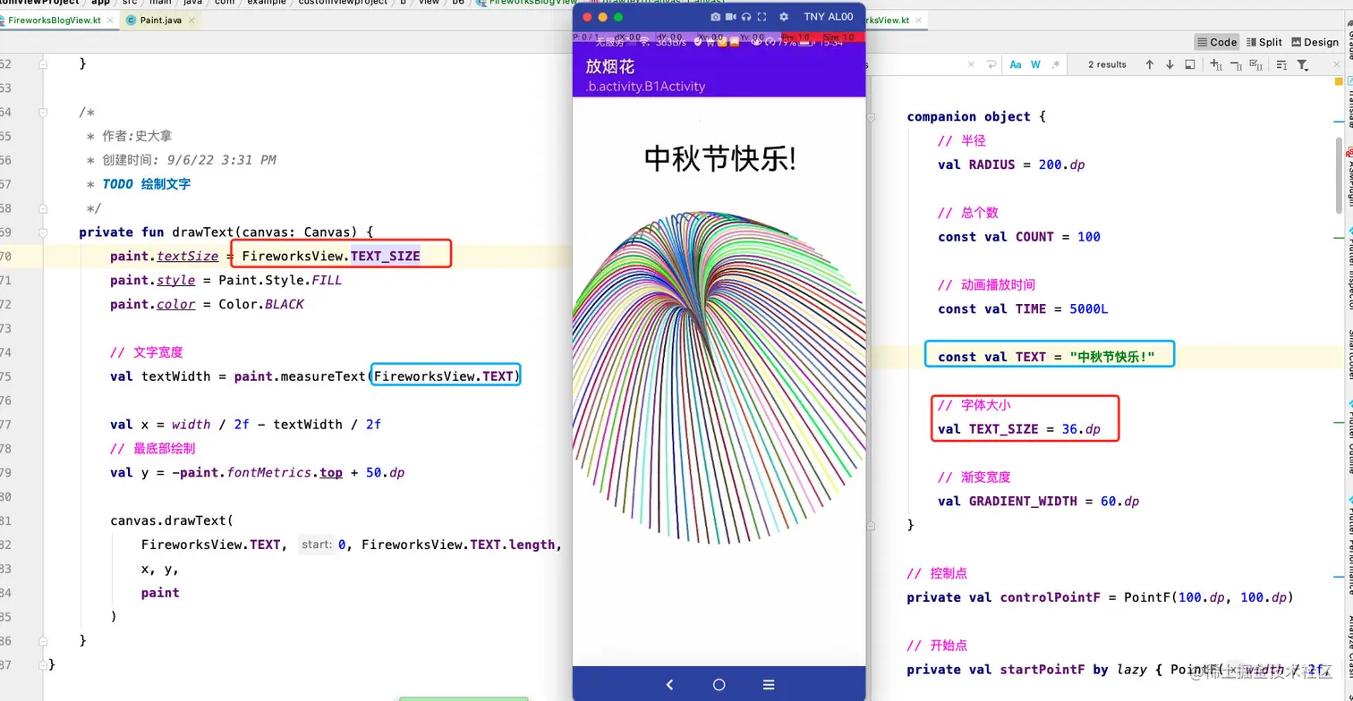The image size is (1353, 701).
Task: Add selection for next occurrence
Action: click(x=1216, y=64)
